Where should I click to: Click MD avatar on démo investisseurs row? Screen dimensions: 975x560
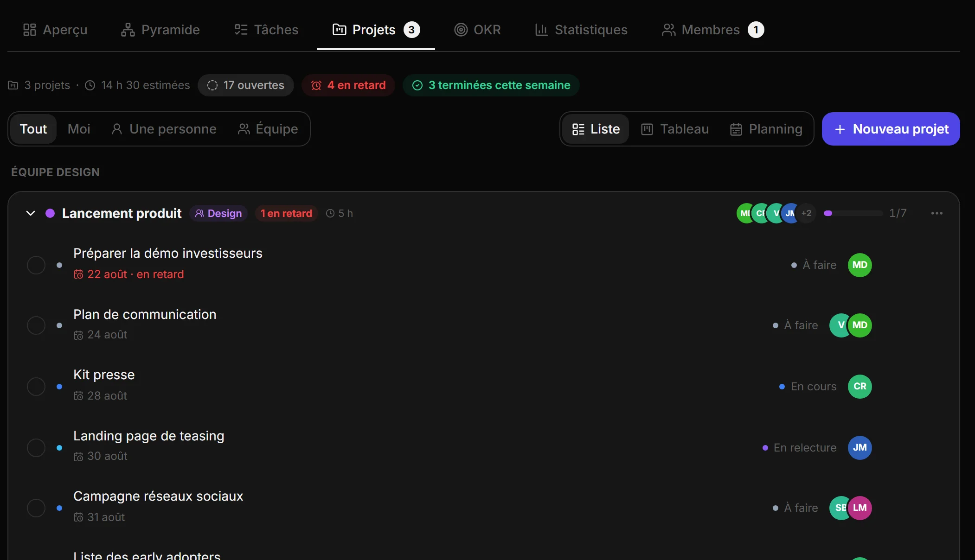tap(860, 265)
